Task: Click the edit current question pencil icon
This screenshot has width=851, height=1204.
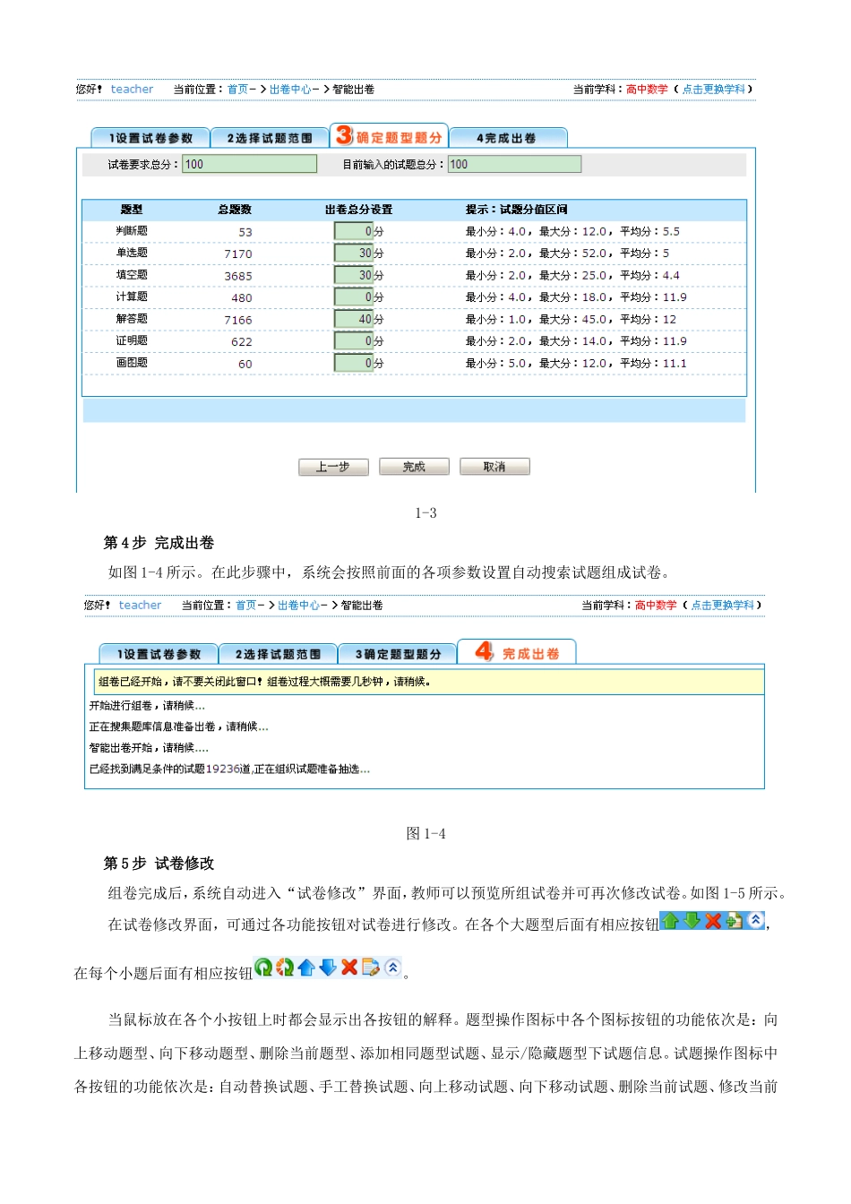Action: click(371, 967)
